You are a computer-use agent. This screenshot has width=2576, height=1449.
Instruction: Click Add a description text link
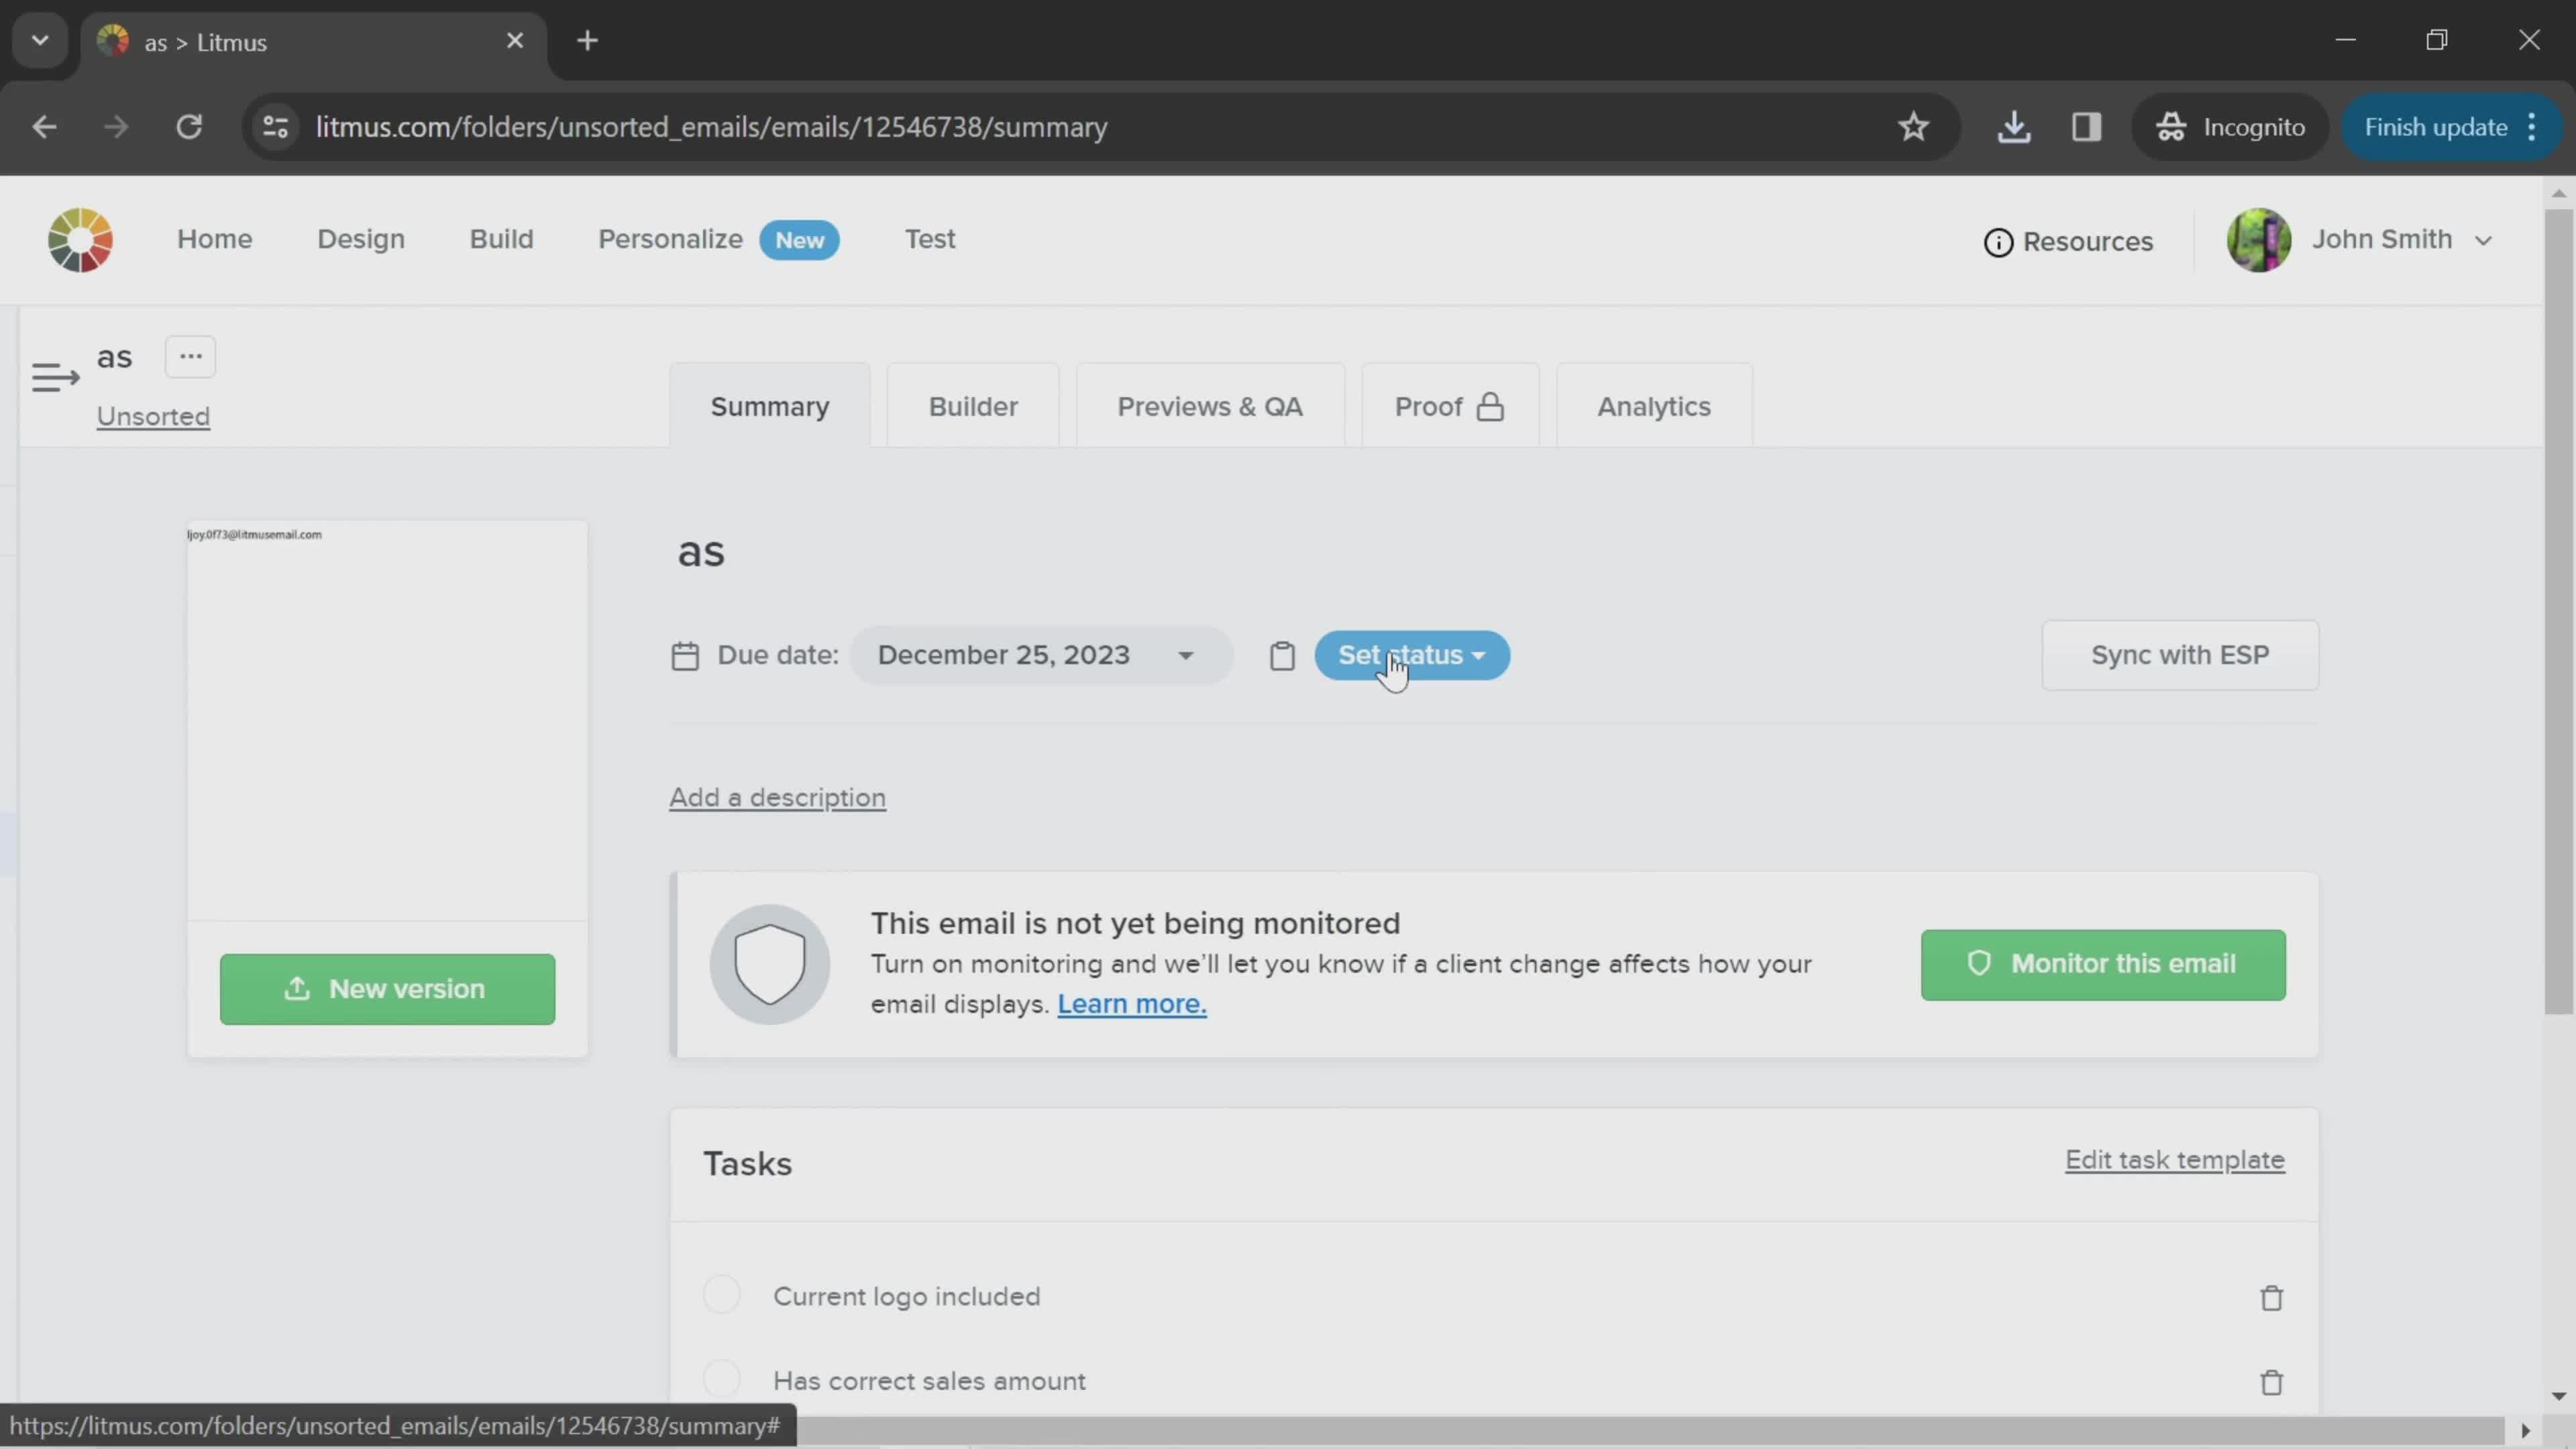click(x=777, y=796)
